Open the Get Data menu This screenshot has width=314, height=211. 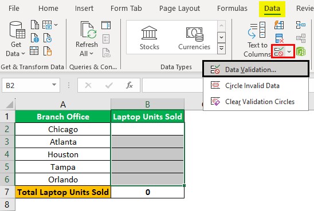[16, 39]
